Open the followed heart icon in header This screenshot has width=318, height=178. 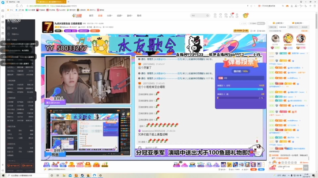coord(220,15)
